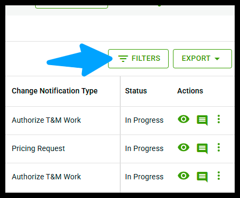Viewport: 240px width, 198px height.
Task: Open comments for the last Authorize T&M Work row
Action: click(202, 177)
